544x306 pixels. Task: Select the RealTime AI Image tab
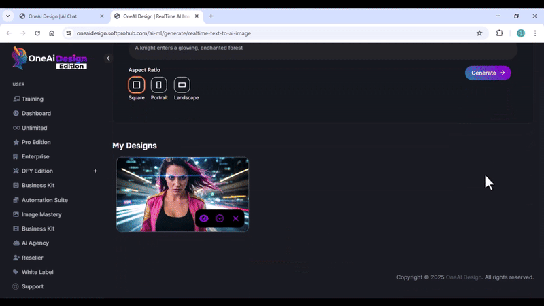(156, 16)
